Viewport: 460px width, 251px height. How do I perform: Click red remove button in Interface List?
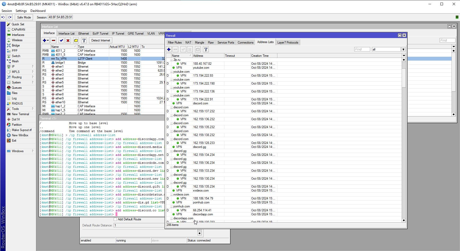tap(54, 40)
